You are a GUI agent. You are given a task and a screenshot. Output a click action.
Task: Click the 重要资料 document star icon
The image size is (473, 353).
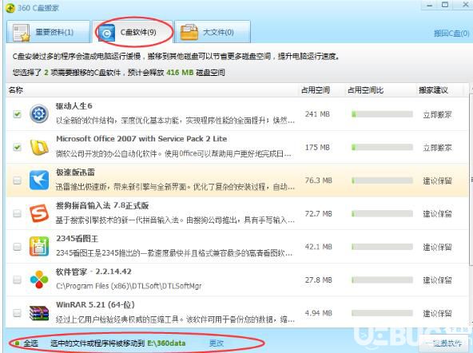coord(22,33)
